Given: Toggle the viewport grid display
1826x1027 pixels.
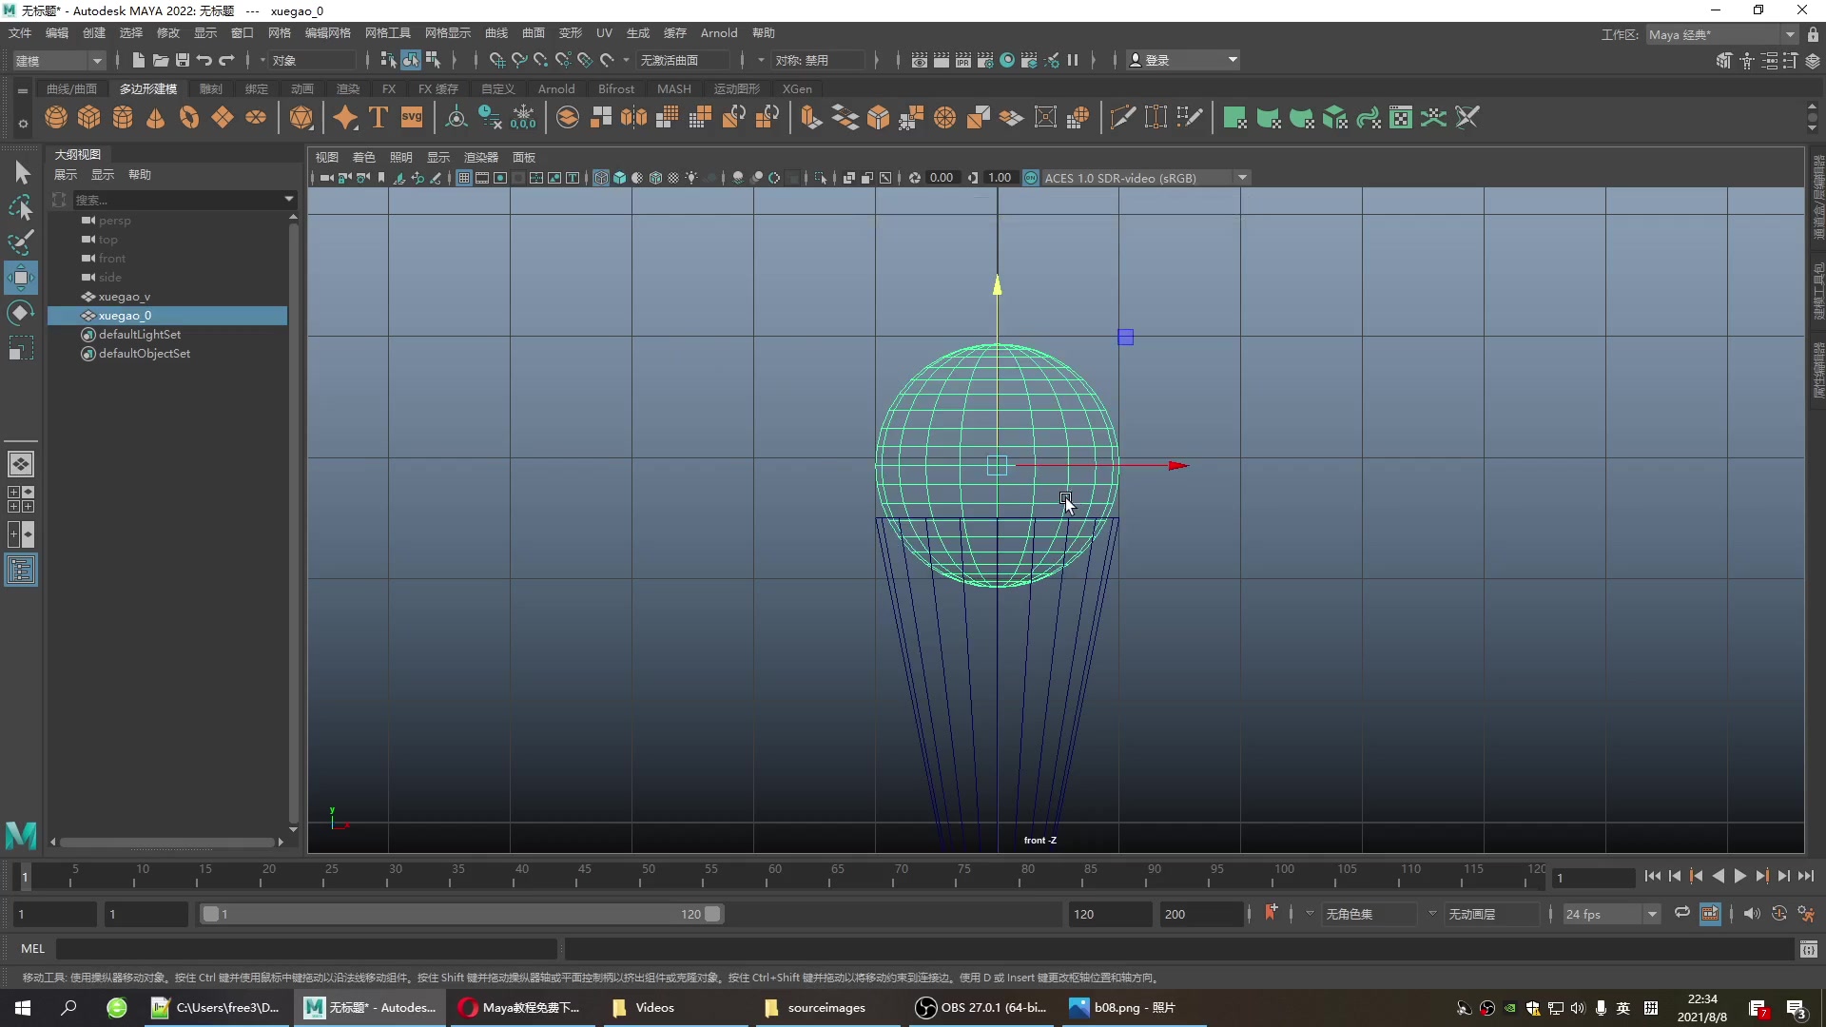Looking at the screenshot, I should [464, 178].
